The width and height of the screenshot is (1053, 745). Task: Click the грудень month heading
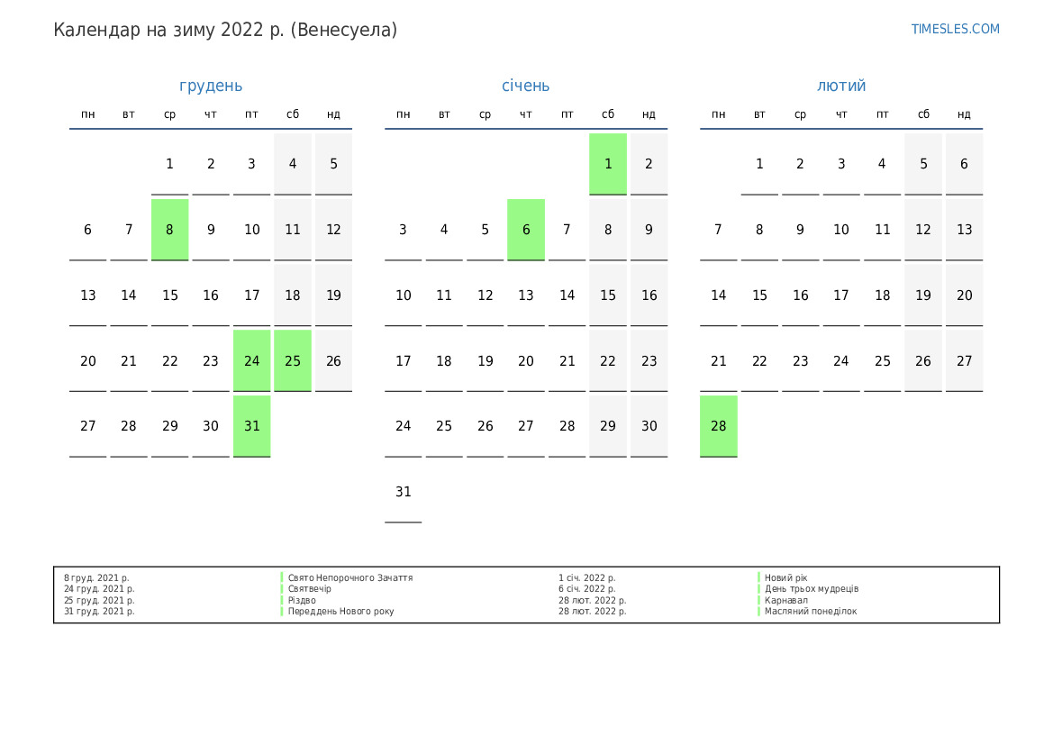(211, 86)
